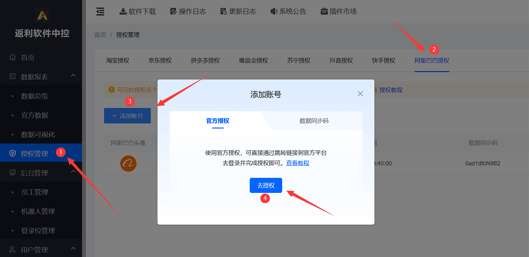Click the 首页 home icon in sidebar
The width and height of the screenshot is (529, 257).
pyautogui.click(x=13, y=57)
